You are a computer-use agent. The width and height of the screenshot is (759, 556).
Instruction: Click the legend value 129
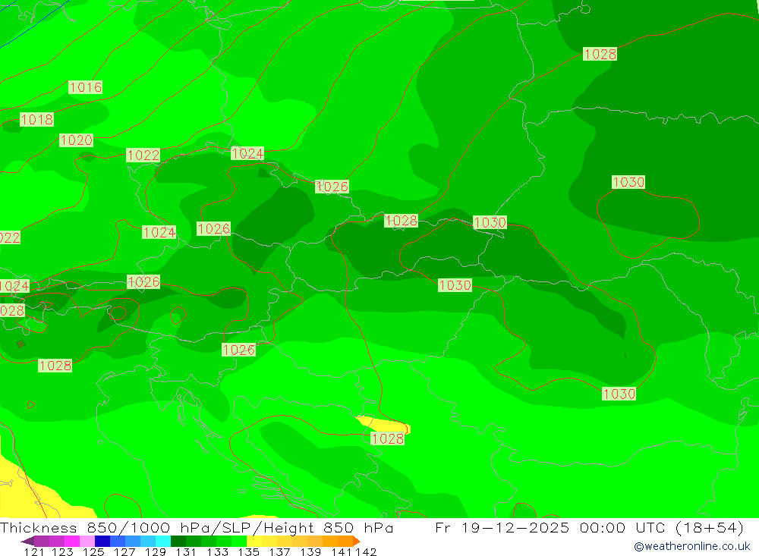(154, 551)
